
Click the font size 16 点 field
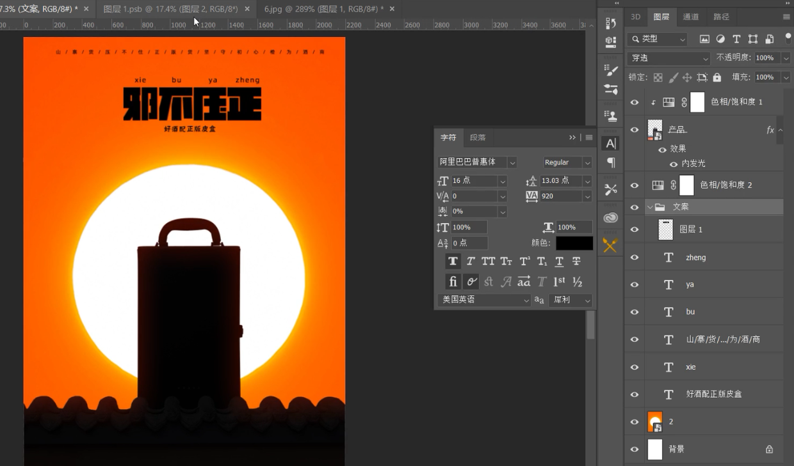pyautogui.click(x=474, y=181)
